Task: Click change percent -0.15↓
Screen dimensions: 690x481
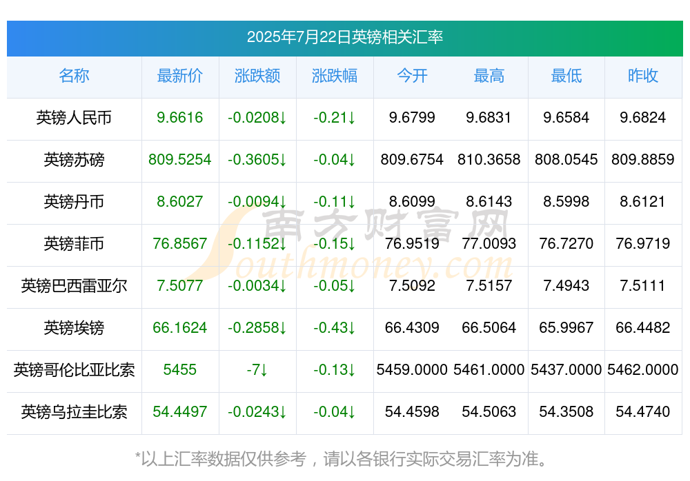Action: click(x=335, y=243)
